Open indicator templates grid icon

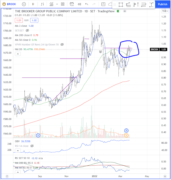tap(63, 4)
